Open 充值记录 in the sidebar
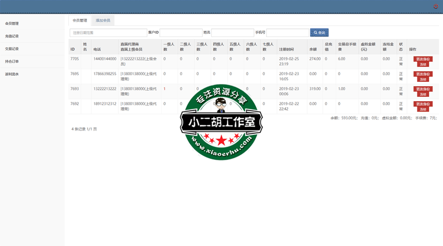Image resolution: width=443 pixels, height=246 pixels. 12,36
